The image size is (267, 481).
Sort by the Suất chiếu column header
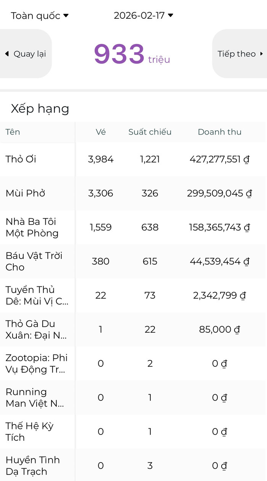[x=150, y=132]
